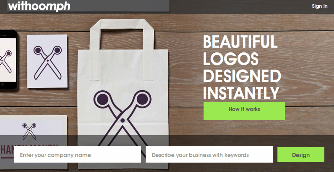Click the DESIGNED headline word
The image size is (334, 172).
click(242, 76)
